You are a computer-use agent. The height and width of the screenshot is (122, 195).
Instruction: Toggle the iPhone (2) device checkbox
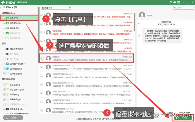tap(1, 7)
